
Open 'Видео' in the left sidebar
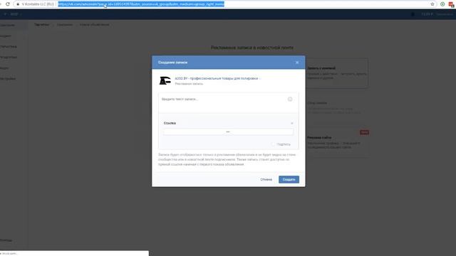pyautogui.click(x=4, y=68)
